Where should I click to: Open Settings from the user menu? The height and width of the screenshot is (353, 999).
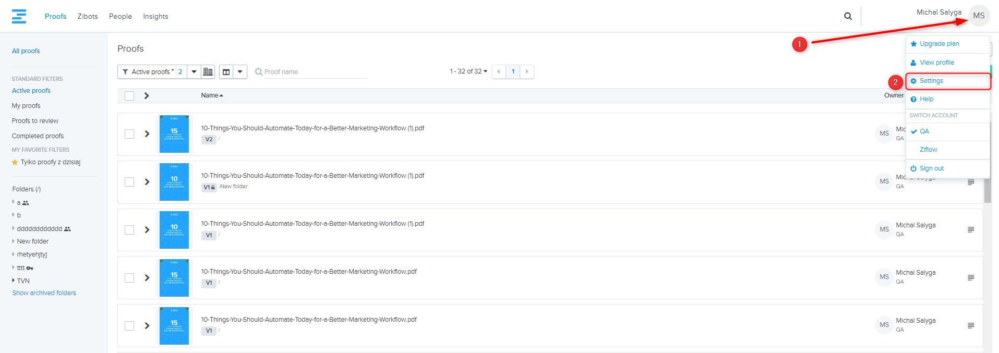tap(931, 81)
